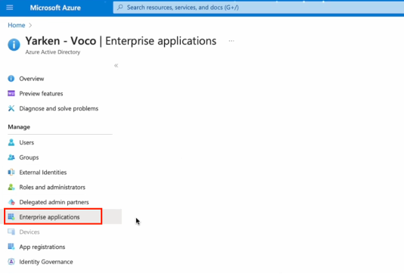Click the Yarken - Voco | Enterprise applications title
This screenshot has width=404, height=274.
[121, 41]
